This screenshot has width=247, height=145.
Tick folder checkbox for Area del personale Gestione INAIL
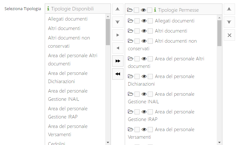pyautogui.click(x=137, y=94)
